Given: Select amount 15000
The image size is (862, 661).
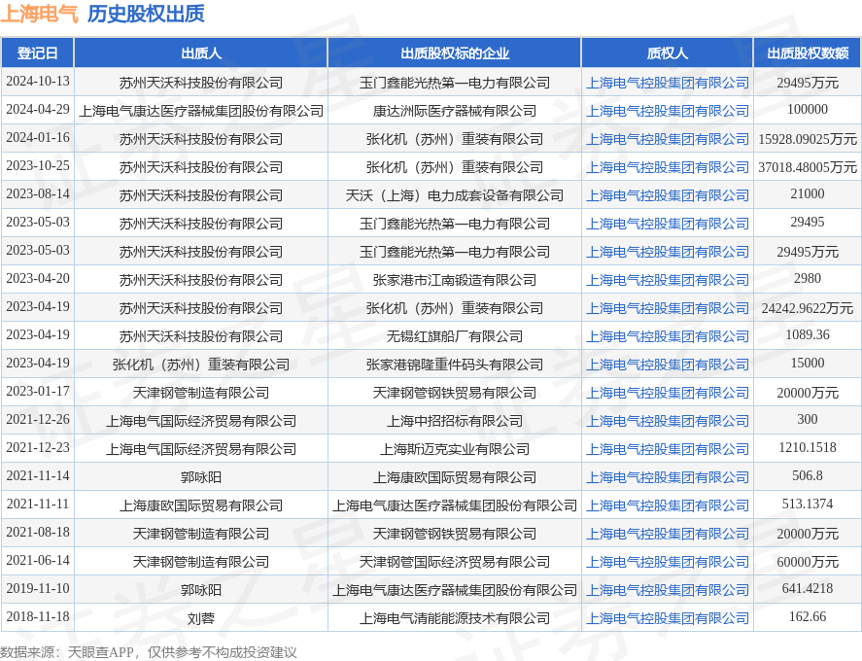Looking at the screenshot, I should coord(807,363).
